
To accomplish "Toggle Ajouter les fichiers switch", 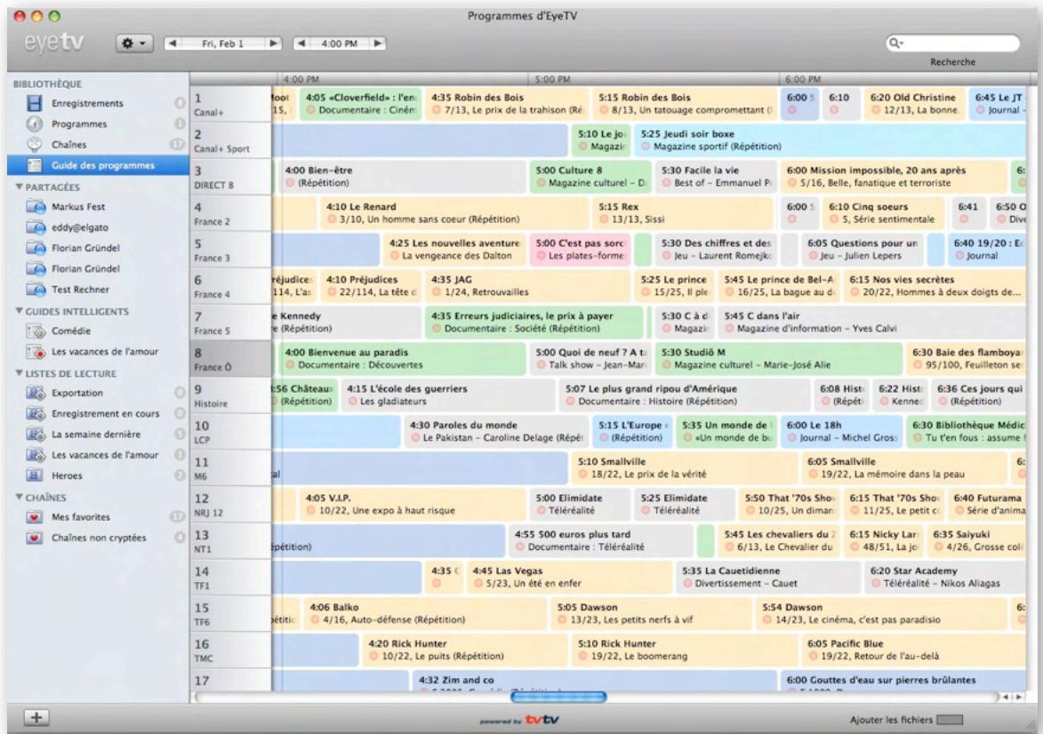I will pyautogui.click(x=950, y=720).
